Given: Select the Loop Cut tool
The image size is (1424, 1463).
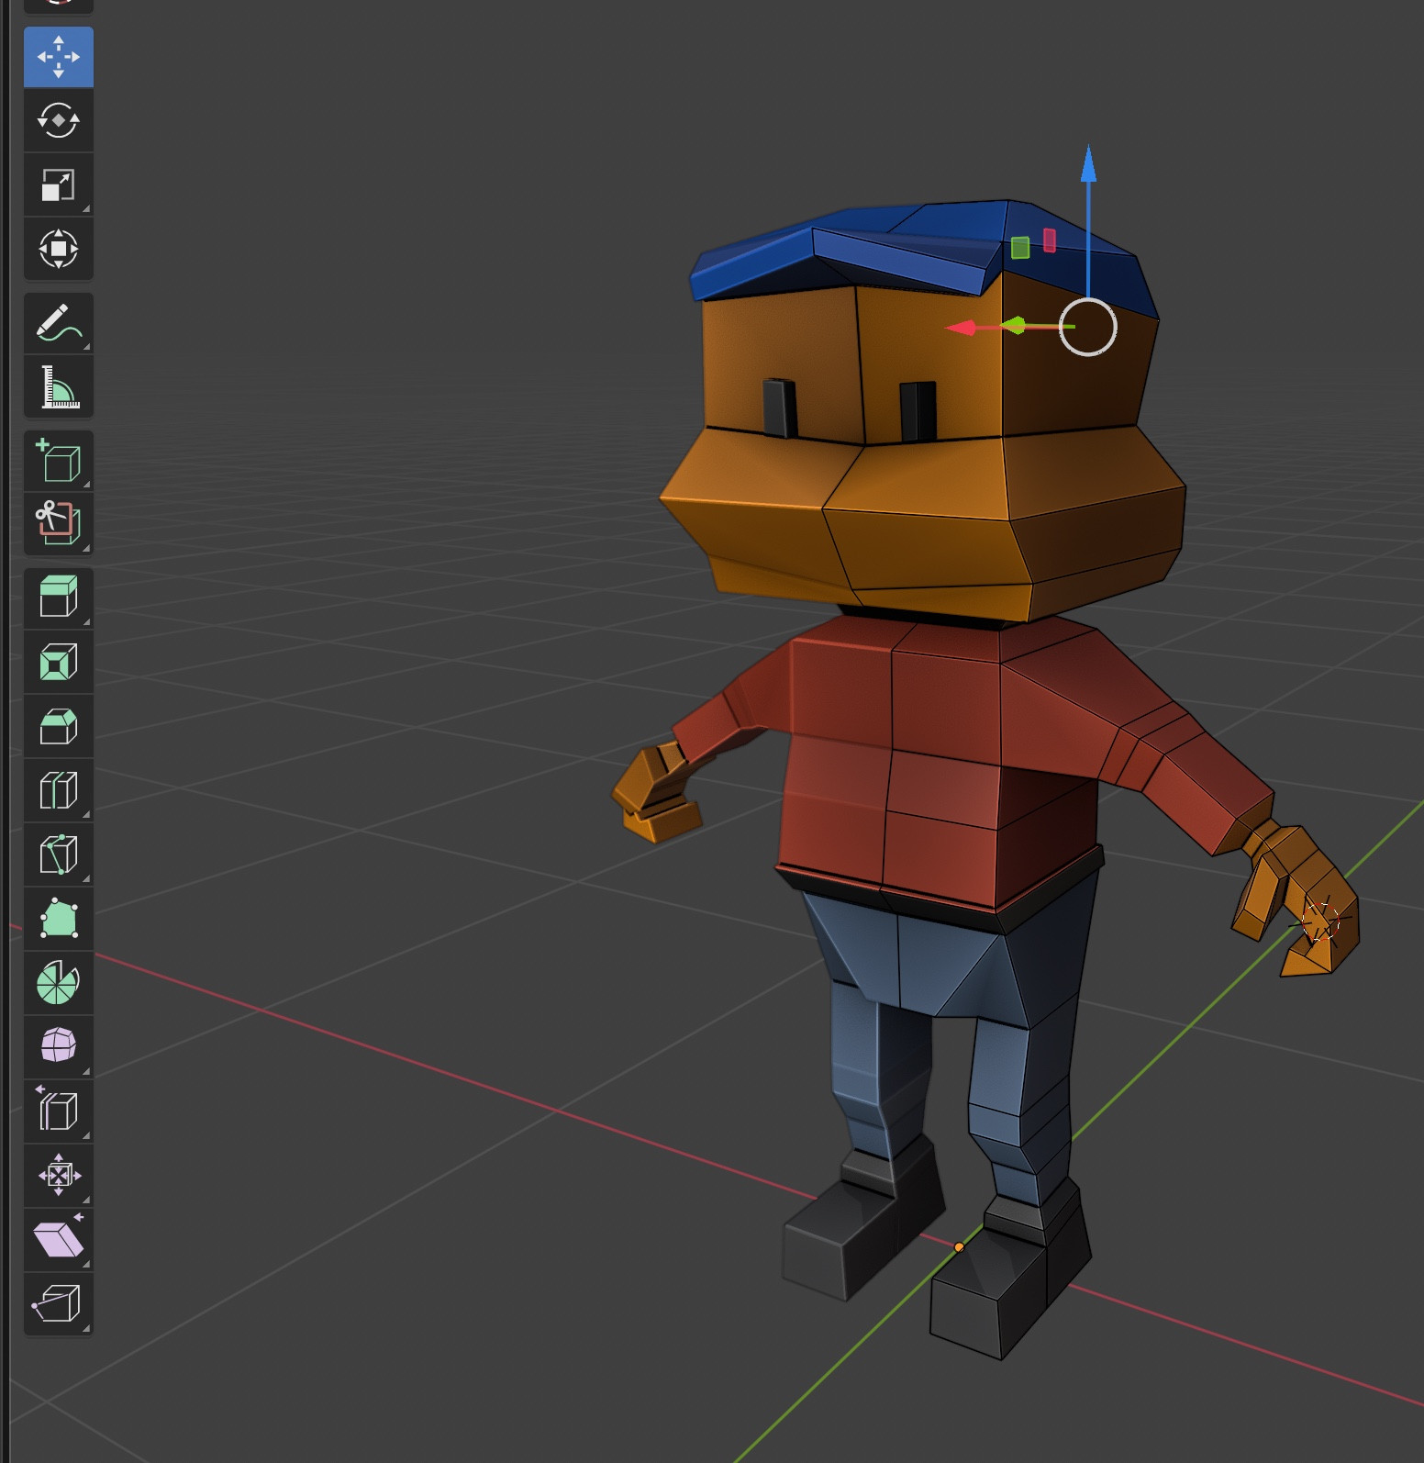Looking at the screenshot, I should (59, 790).
